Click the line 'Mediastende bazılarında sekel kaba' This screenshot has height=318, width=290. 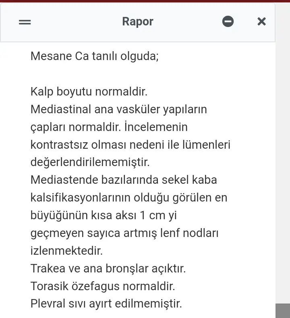coord(124,180)
